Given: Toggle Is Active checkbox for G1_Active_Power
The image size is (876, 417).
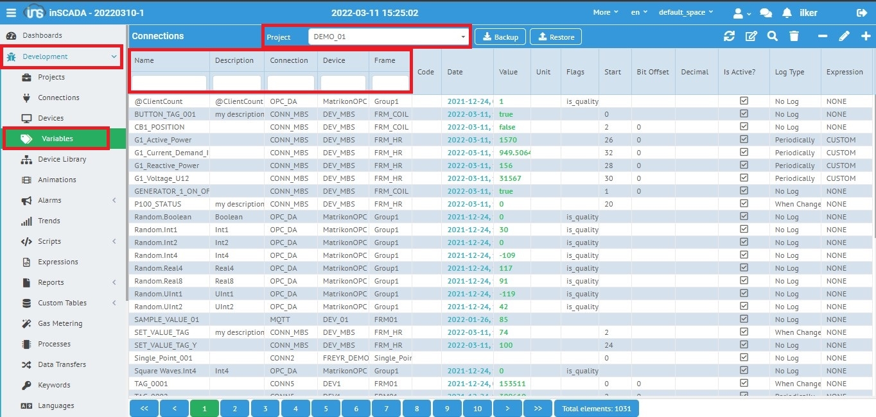Looking at the screenshot, I should point(744,140).
